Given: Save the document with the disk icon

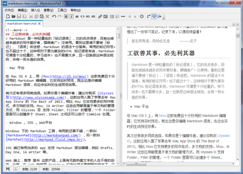Looking at the screenshot, I should [19, 16].
